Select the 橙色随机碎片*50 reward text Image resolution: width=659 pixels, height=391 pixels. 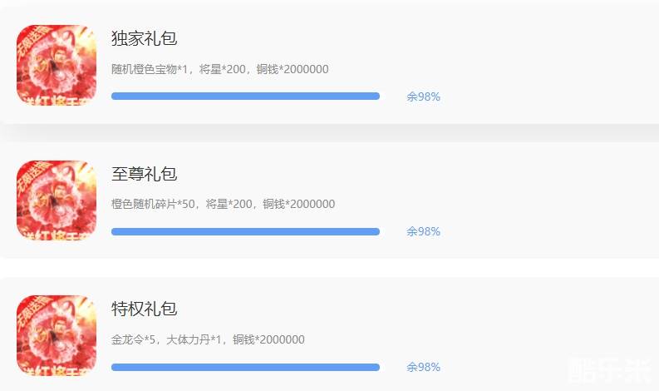click(x=155, y=204)
